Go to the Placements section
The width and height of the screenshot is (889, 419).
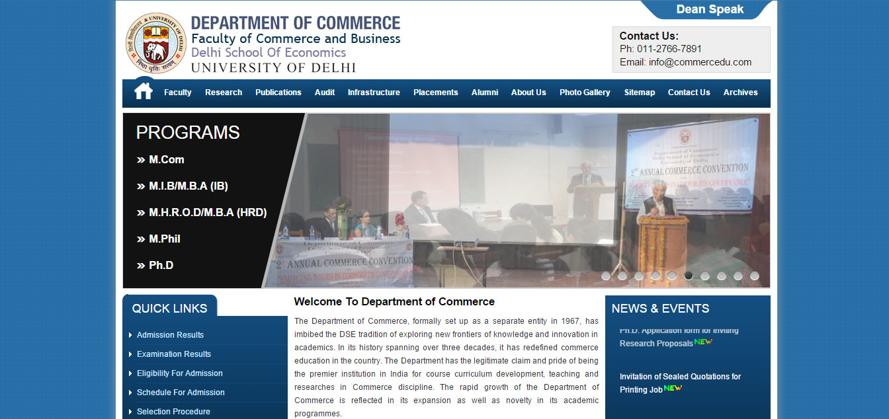pyautogui.click(x=436, y=93)
